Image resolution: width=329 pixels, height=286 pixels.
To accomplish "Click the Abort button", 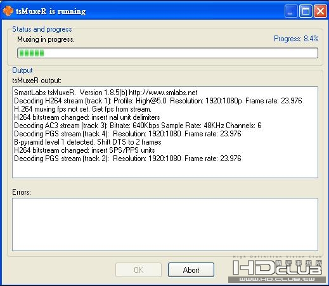I will pos(191,270).
